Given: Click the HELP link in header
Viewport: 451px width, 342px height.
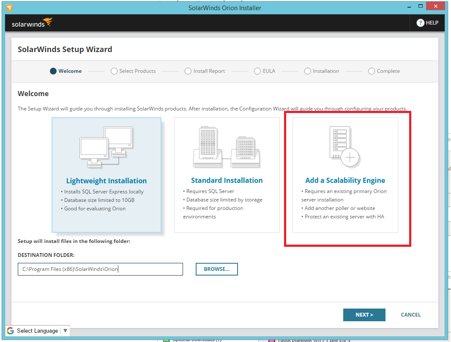Looking at the screenshot, I should [432, 23].
